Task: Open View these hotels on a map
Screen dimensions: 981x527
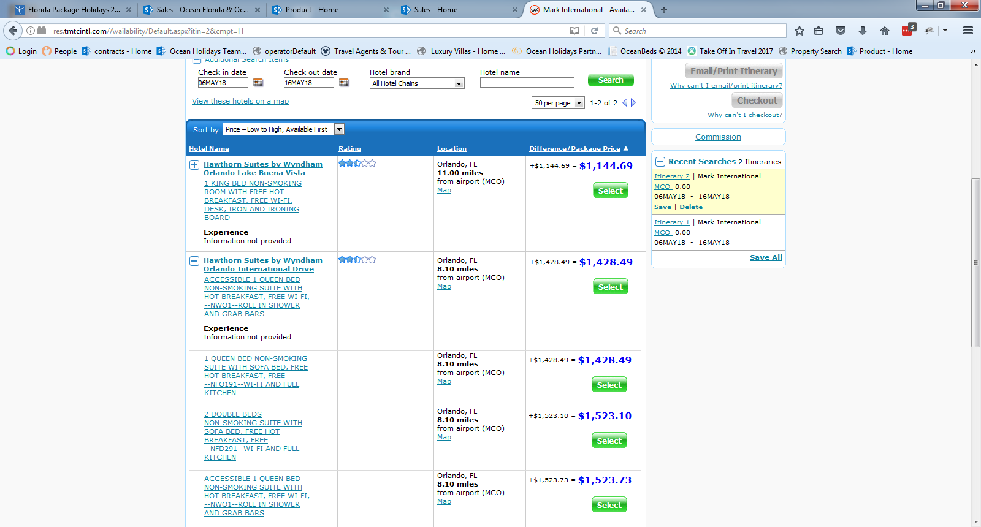Action: click(x=240, y=101)
